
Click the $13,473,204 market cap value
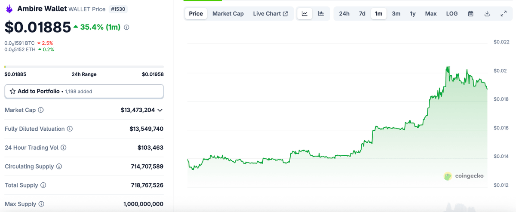[138, 110]
